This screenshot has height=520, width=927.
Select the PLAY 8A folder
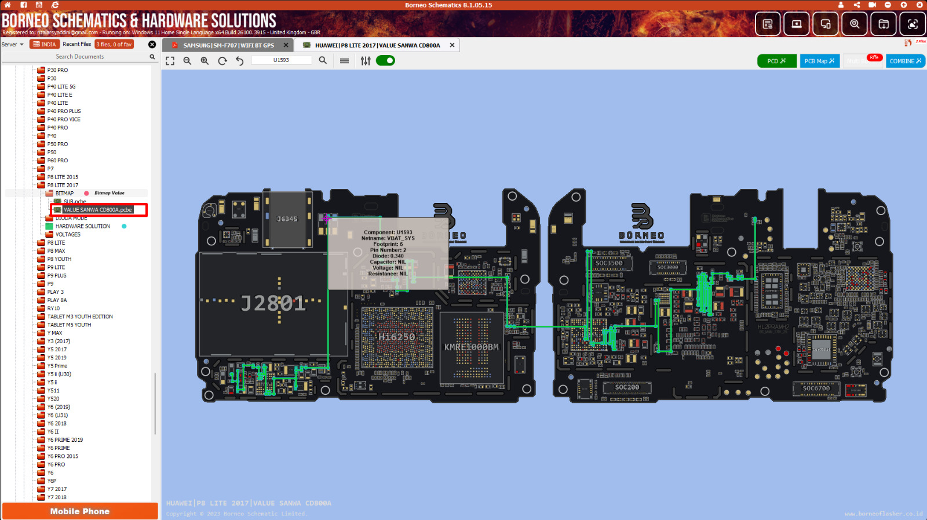pyautogui.click(x=57, y=300)
